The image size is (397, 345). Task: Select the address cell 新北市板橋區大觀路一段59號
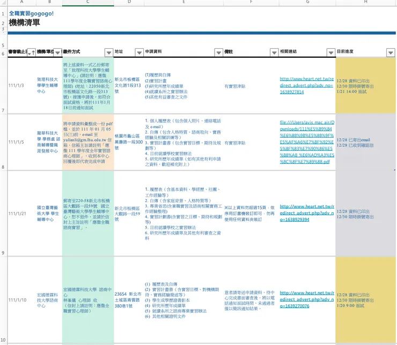pos(129,214)
